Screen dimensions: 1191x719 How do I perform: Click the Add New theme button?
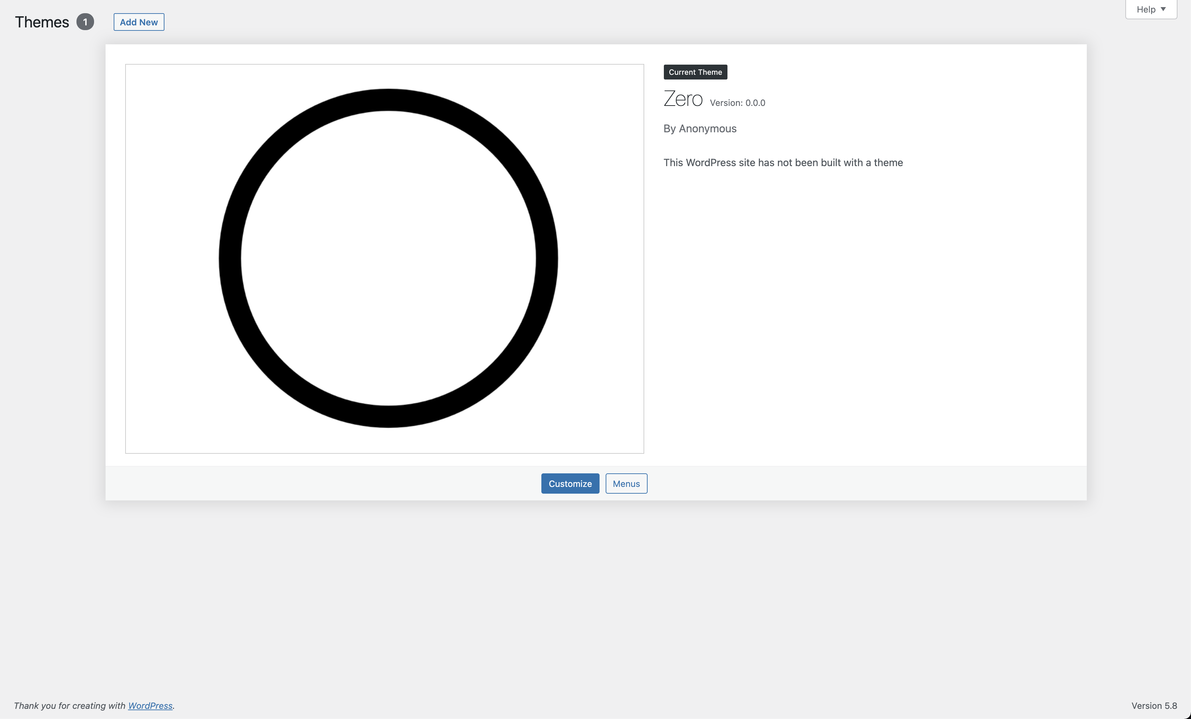click(x=139, y=22)
